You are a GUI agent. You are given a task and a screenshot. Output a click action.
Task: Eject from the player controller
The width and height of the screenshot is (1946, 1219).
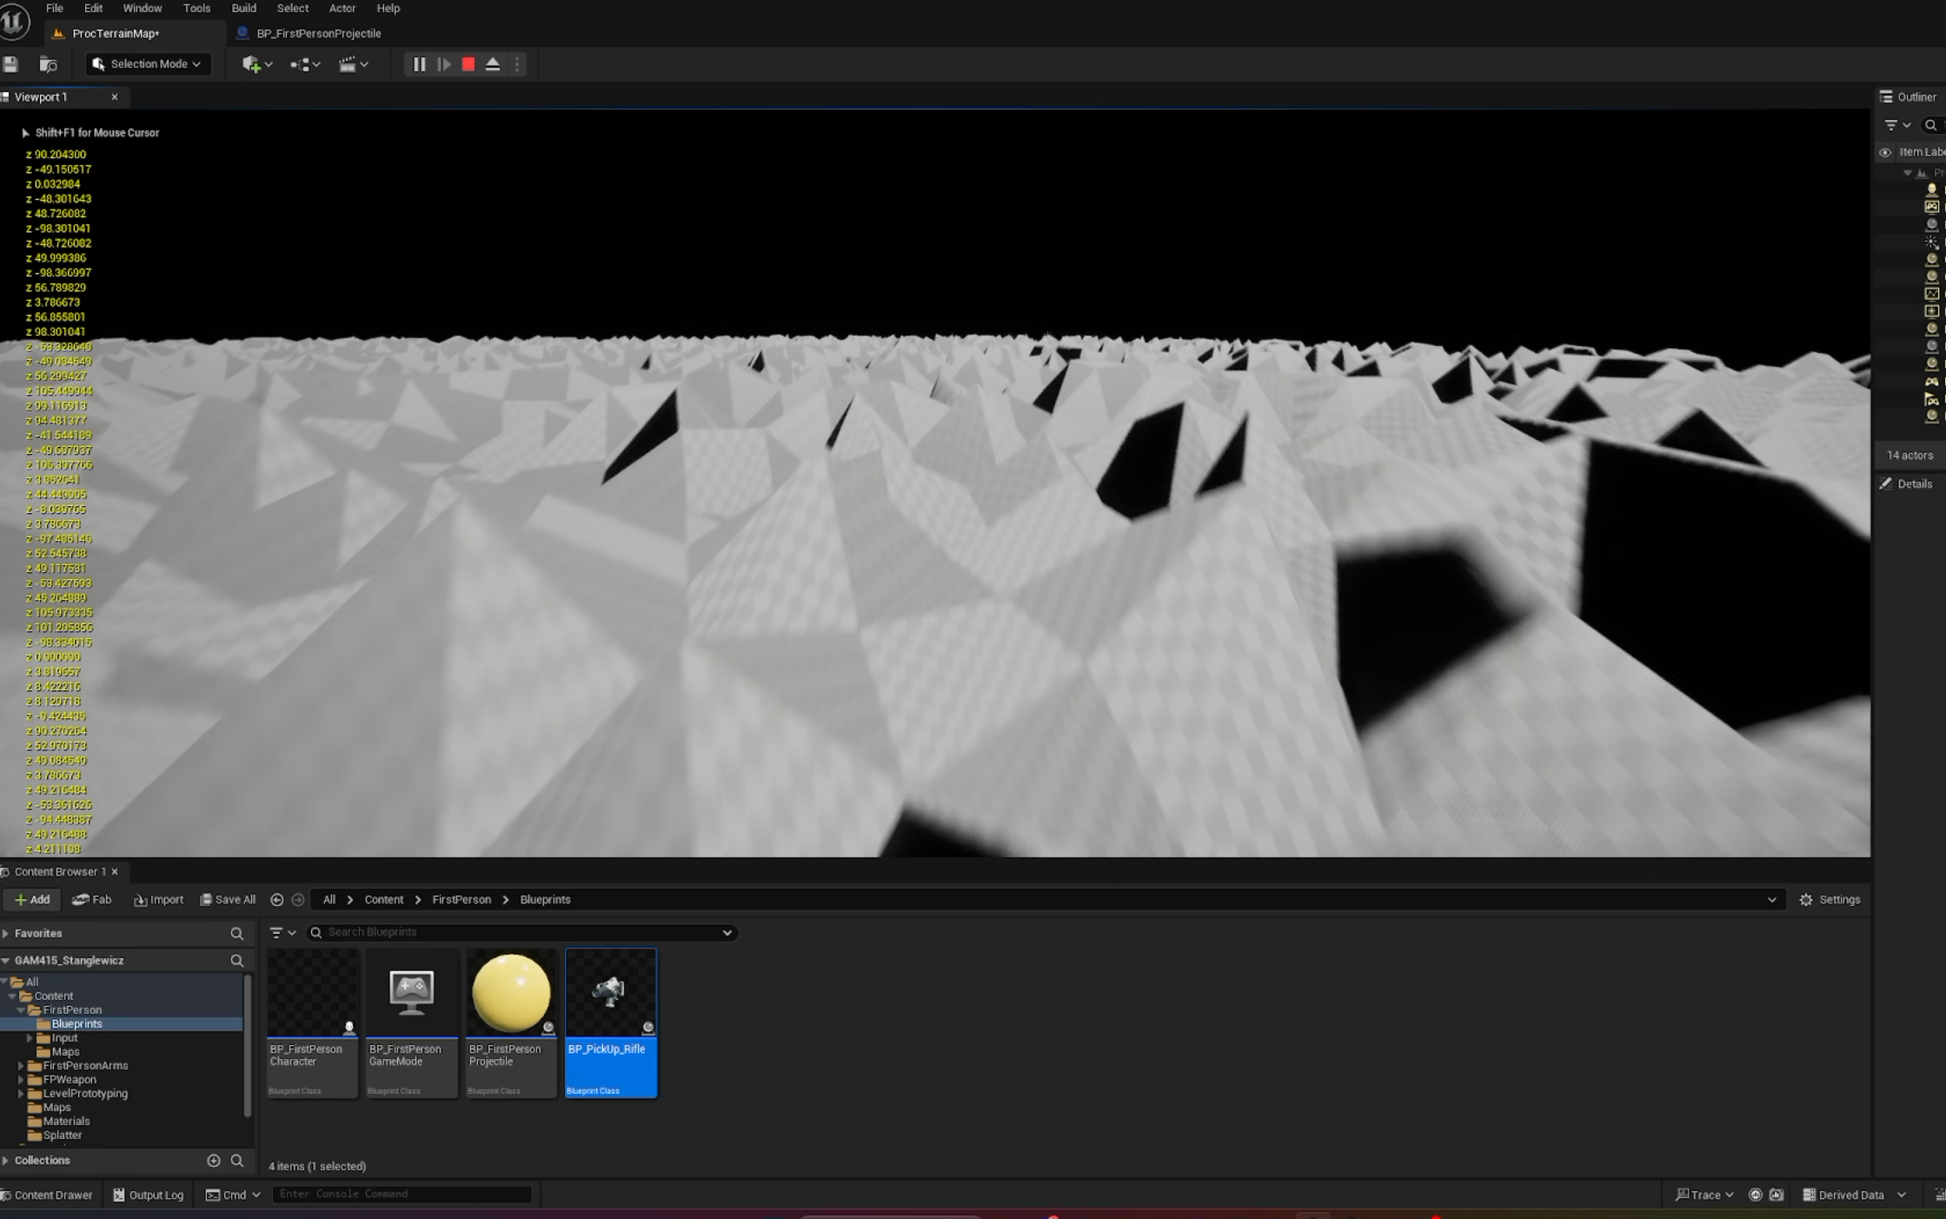493,64
